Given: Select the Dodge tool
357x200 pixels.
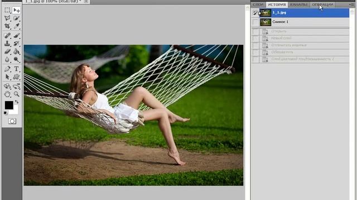Looking at the screenshot, I should click(x=16, y=59).
